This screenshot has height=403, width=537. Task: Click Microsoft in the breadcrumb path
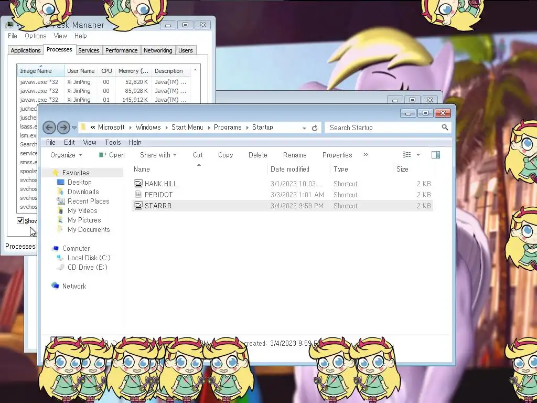tap(111, 127)
